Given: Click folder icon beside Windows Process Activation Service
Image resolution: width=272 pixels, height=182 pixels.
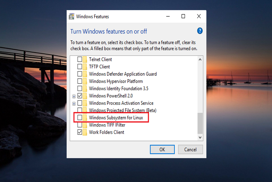Looking at the screenshot, I should (x=85, y=103).
